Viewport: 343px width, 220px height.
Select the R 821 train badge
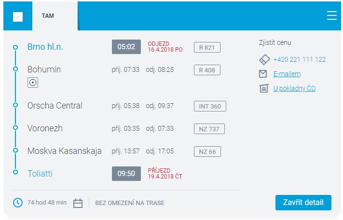[x=207, y=47]
